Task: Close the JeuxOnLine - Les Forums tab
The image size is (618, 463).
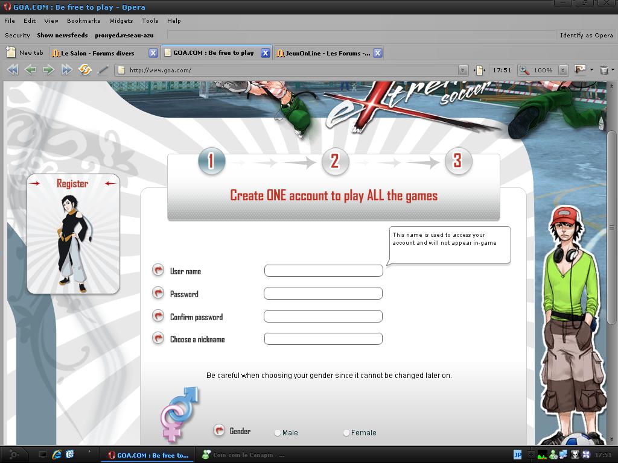Action: click(x=378, y=53)
